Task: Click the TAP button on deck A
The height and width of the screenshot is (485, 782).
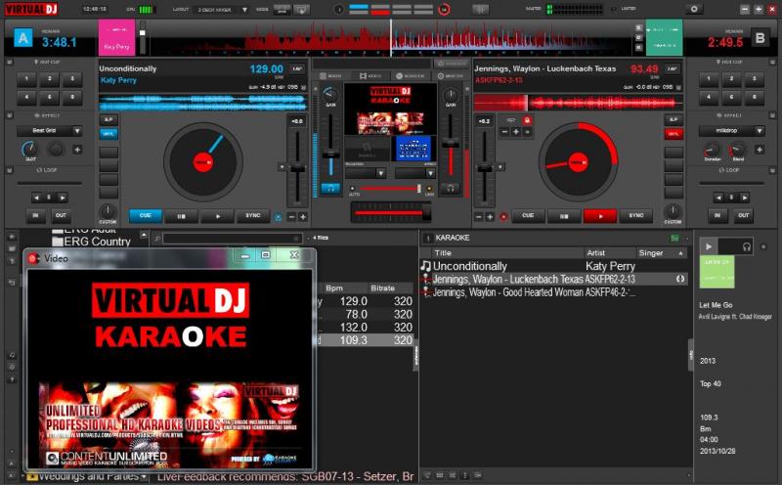Action: pos(297,68)
